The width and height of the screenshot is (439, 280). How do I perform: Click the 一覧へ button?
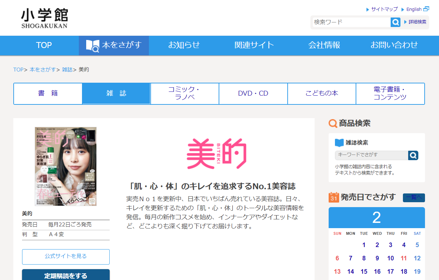click(x=414, y=198)
